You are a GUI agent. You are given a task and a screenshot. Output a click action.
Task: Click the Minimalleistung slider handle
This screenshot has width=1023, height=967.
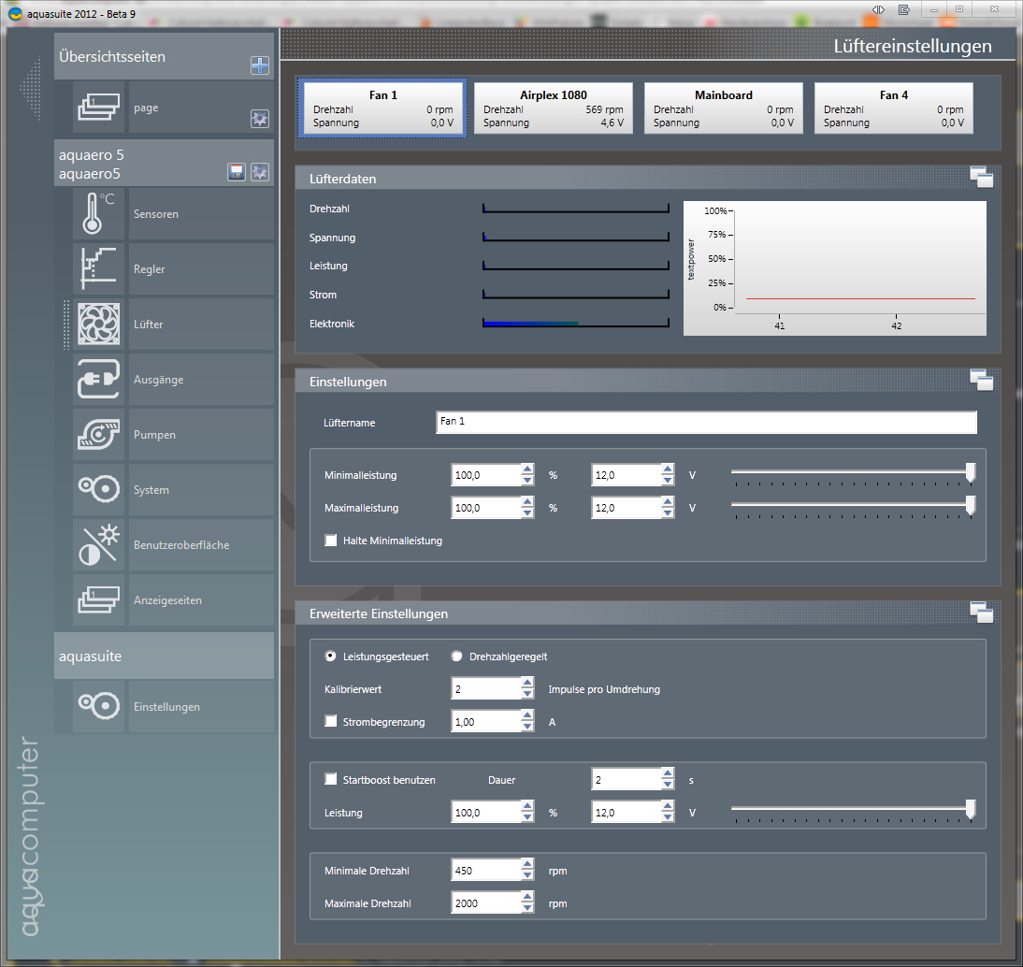coord(971,473)
